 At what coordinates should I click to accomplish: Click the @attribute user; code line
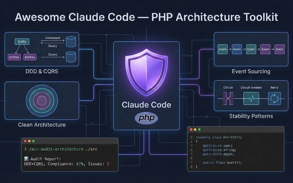click(x=218, y=146)
